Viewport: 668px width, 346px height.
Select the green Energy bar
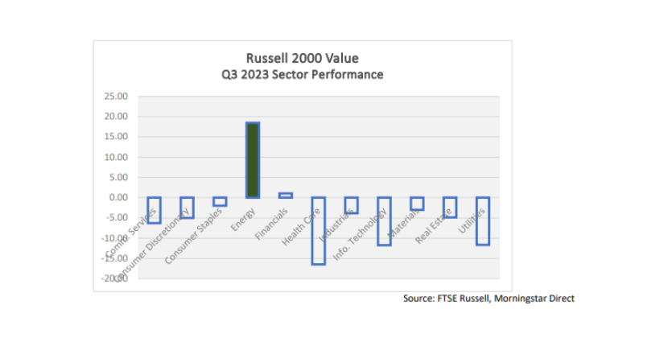(x=253, y=160)
